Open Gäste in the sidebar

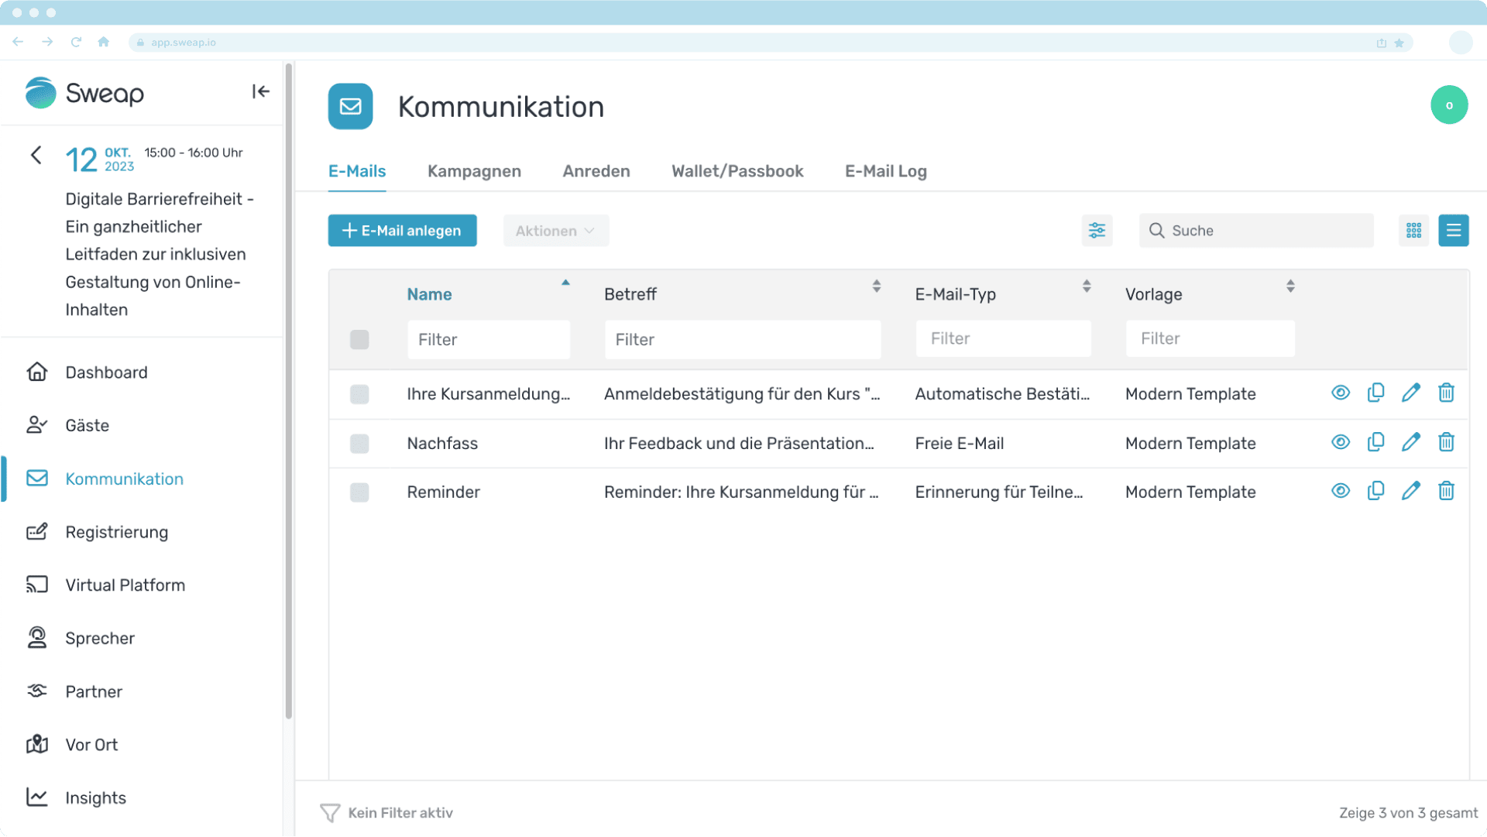click(87, 425)
